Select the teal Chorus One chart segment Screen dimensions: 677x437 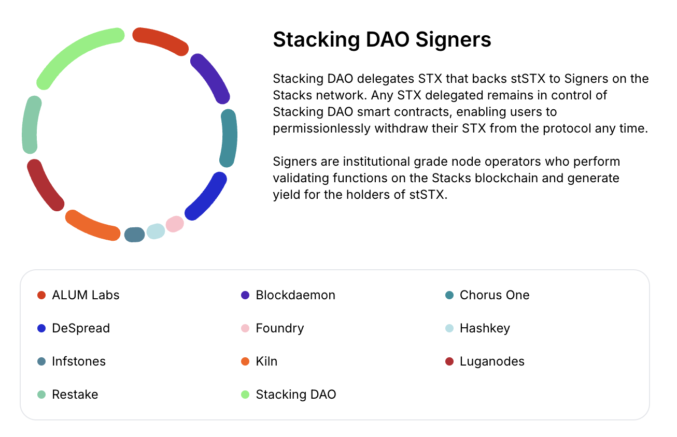tap(229, 138)
